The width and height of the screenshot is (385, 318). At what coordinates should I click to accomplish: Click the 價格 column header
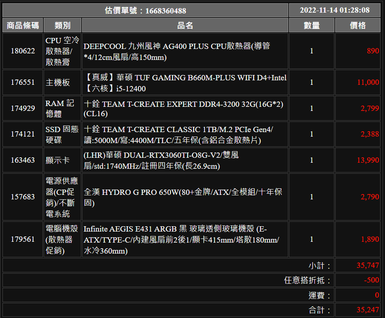pos(358,25)
